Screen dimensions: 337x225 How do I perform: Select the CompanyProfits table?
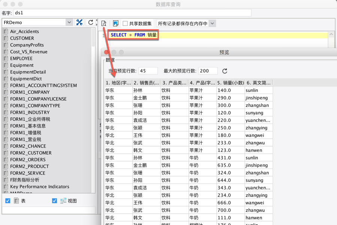27,45
